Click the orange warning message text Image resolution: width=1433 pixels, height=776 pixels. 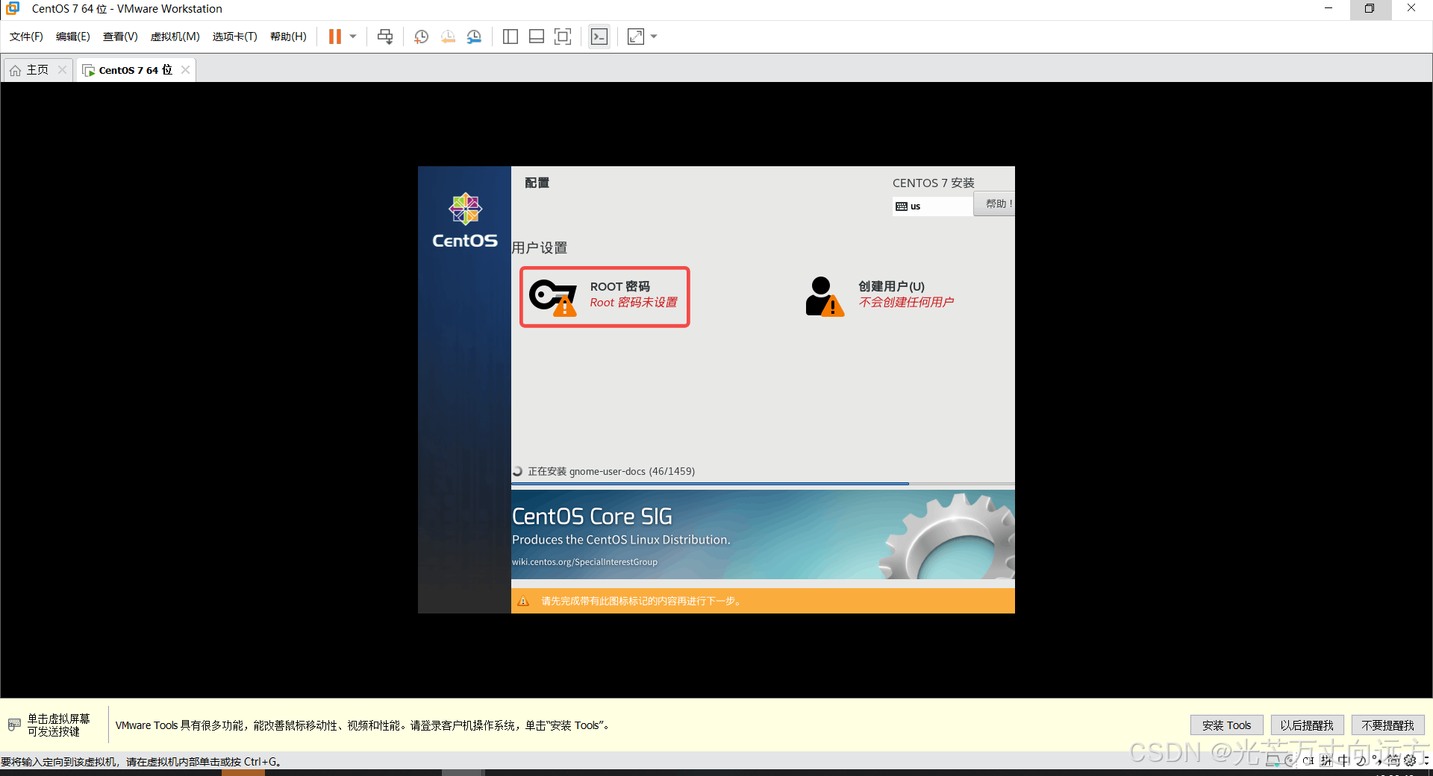tap(642, 601)
